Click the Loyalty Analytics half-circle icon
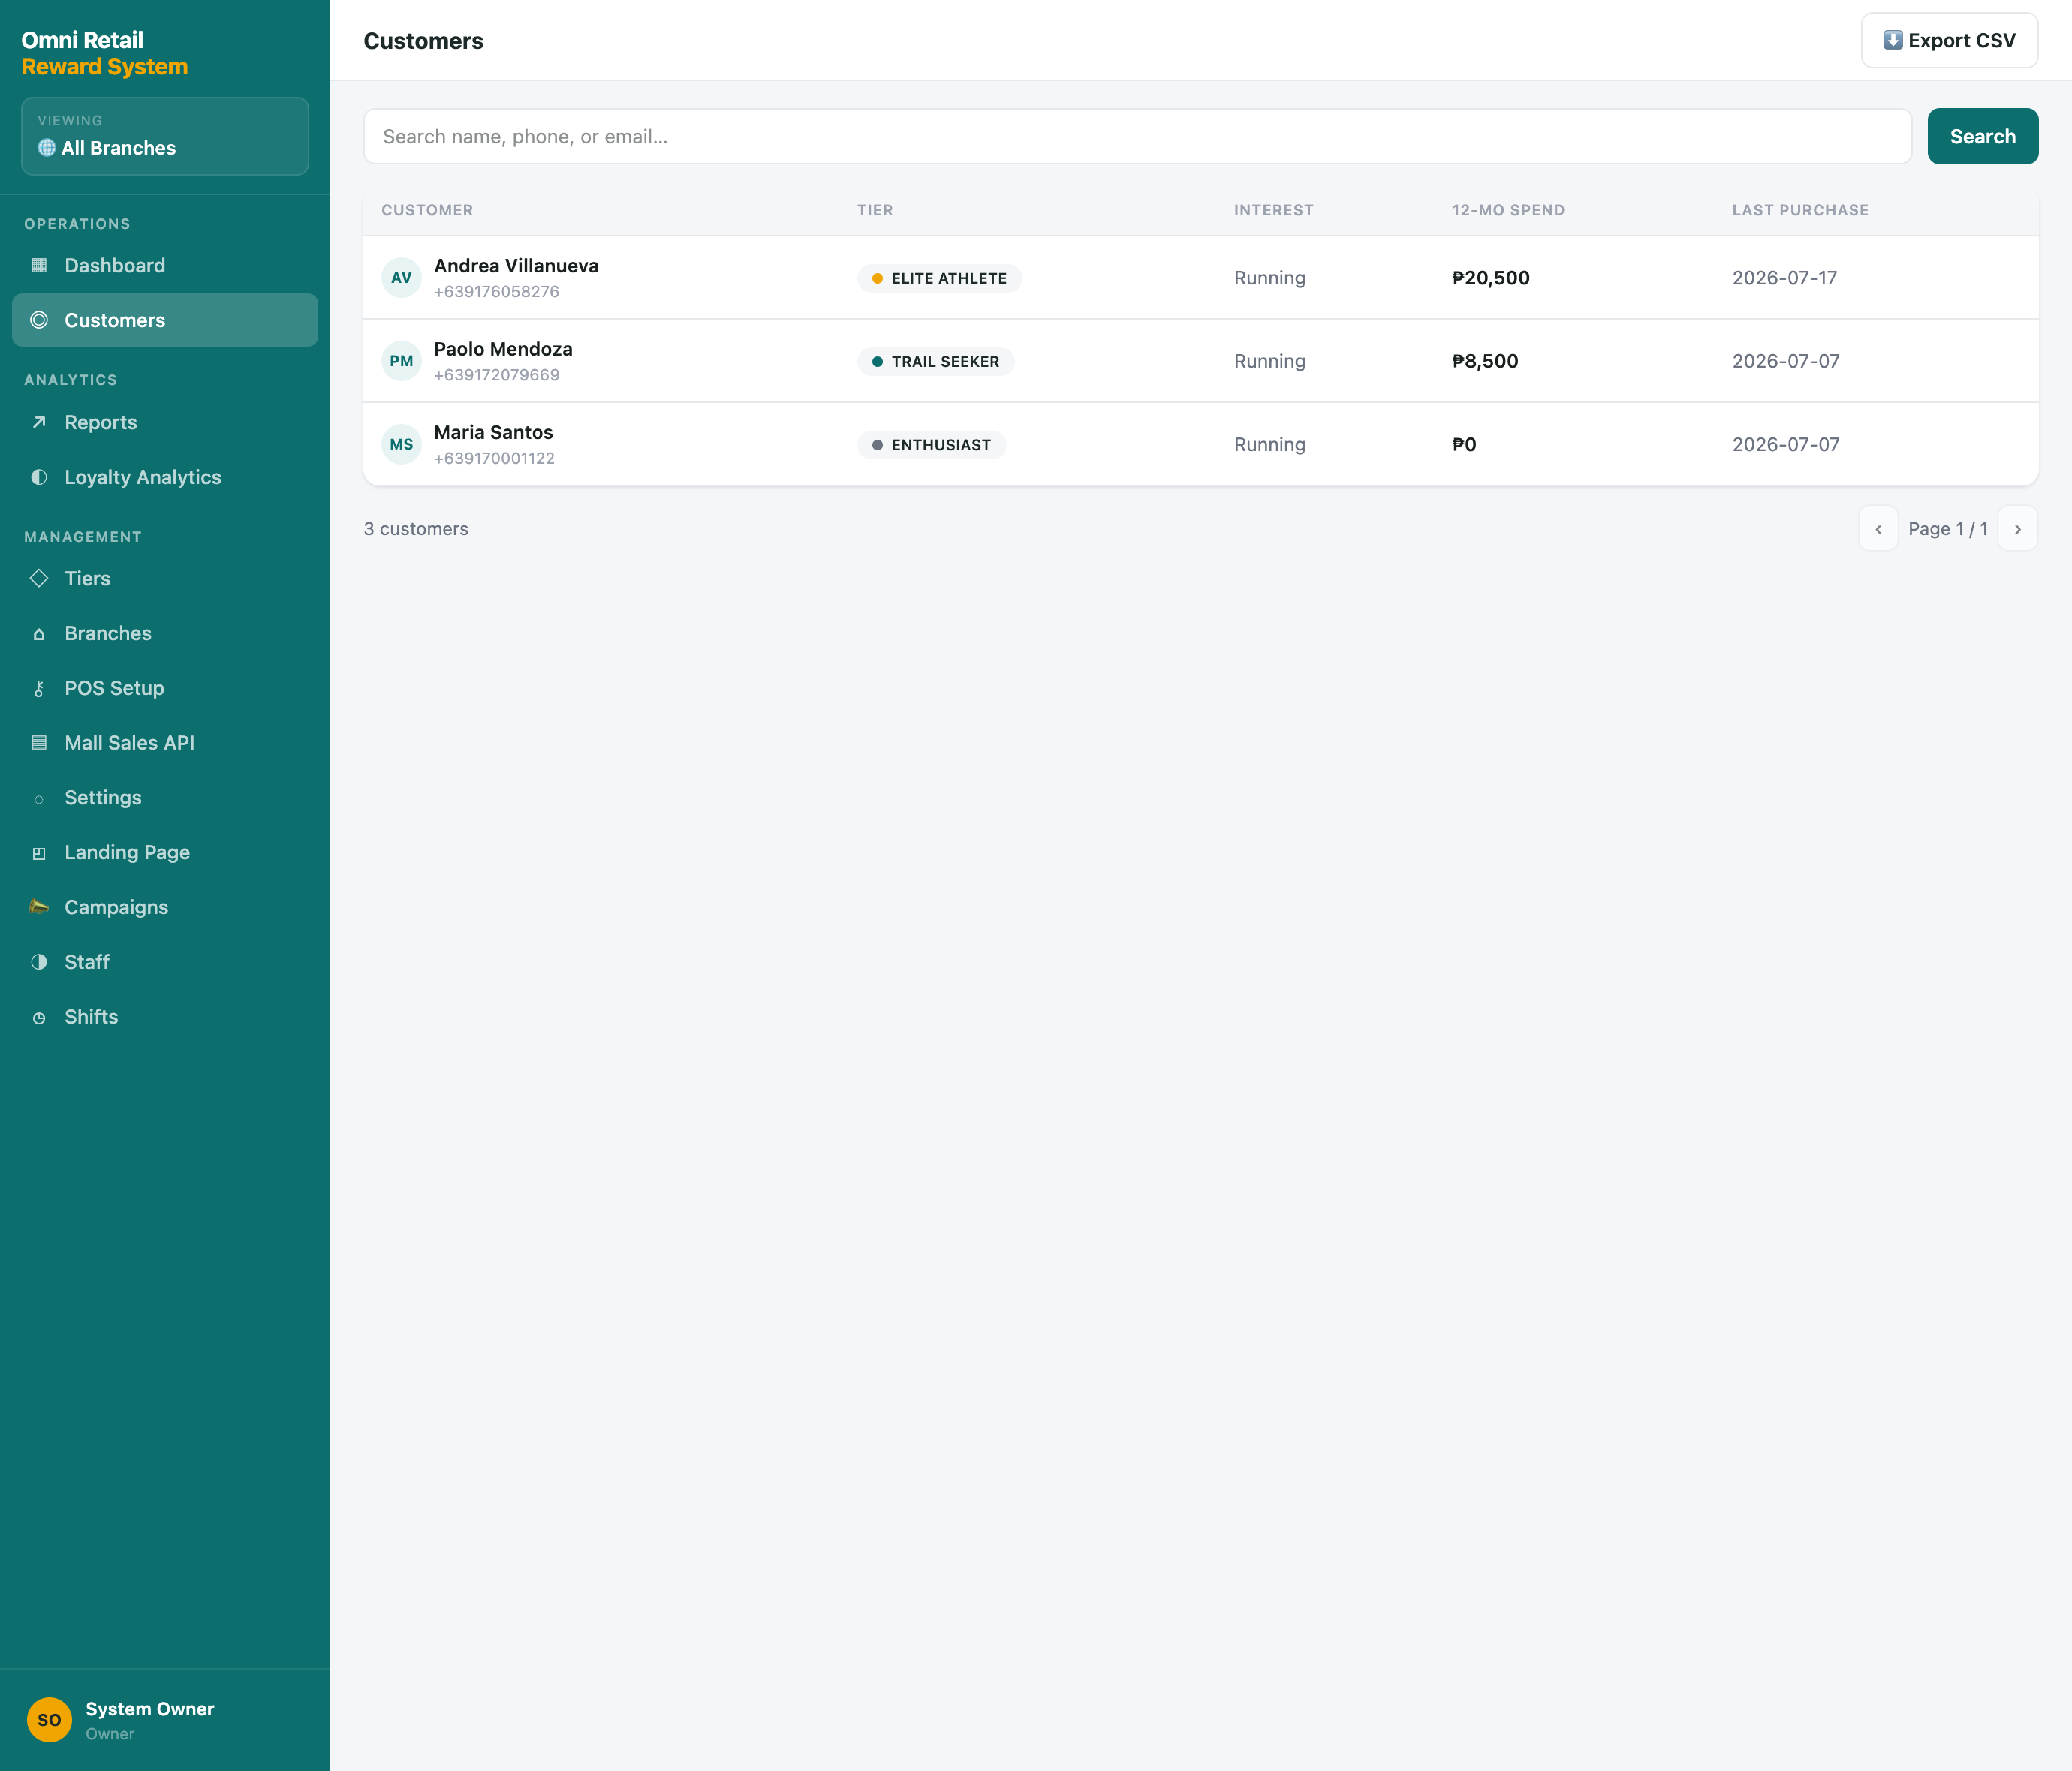This screenshot has width=2072, height=1771. (x=39, y=478)
